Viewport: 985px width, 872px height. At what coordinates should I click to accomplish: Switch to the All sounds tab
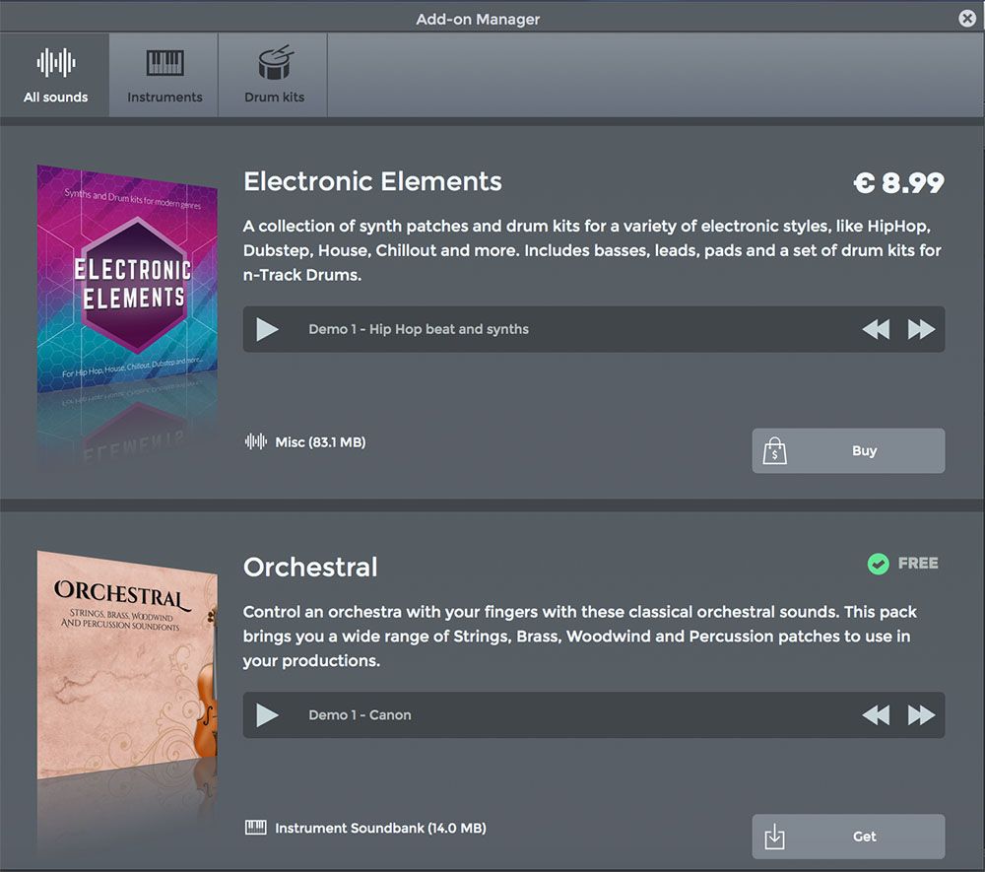click(55, 75)
